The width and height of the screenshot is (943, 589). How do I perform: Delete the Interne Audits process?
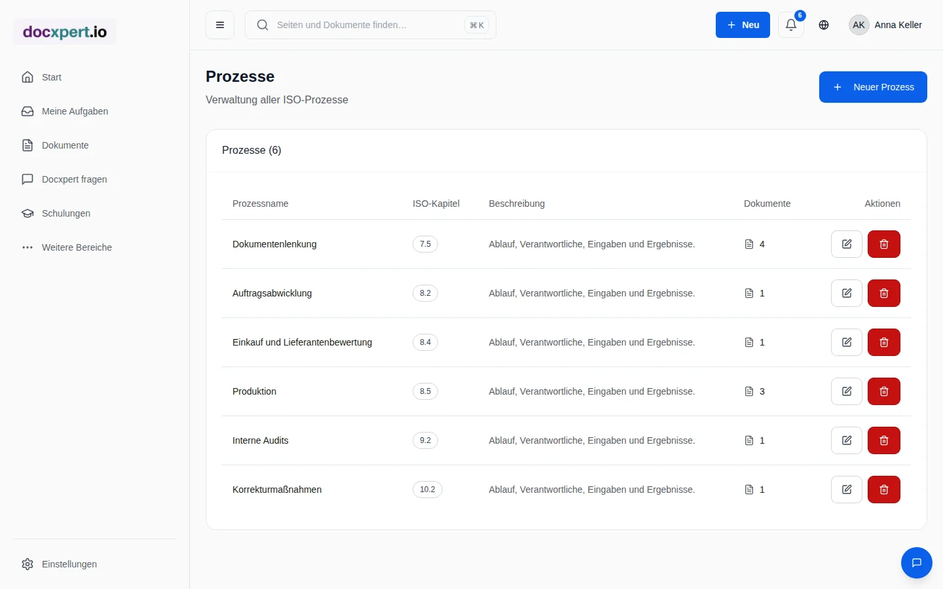coord(884,440)
